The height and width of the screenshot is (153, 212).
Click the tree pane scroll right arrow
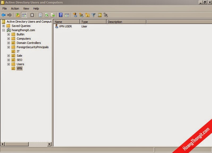pyautogui.click(x=49, y=144)
